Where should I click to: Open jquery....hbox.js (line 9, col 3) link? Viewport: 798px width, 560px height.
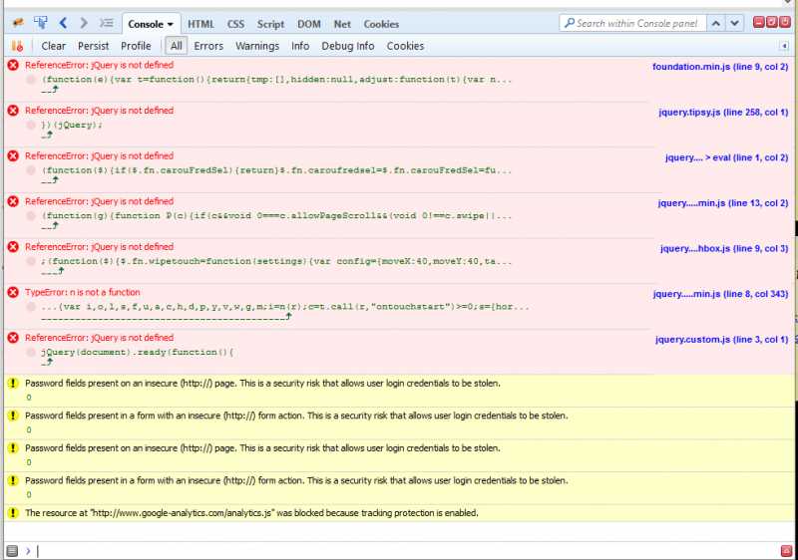pos(724,248)
